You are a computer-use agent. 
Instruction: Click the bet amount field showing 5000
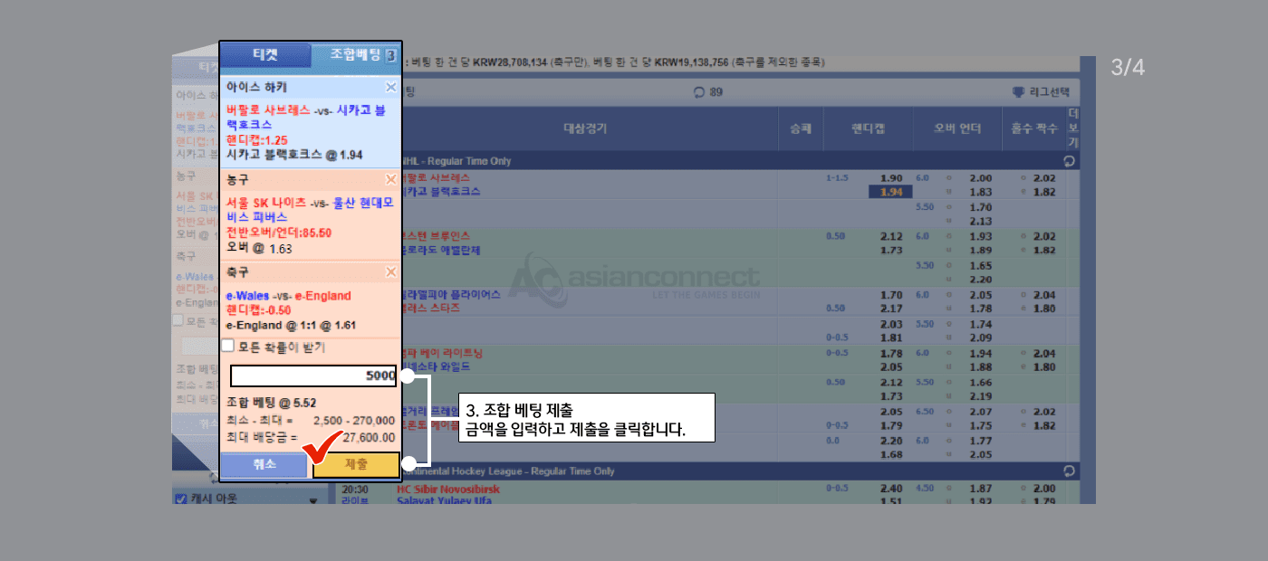[x=313, y=376]
